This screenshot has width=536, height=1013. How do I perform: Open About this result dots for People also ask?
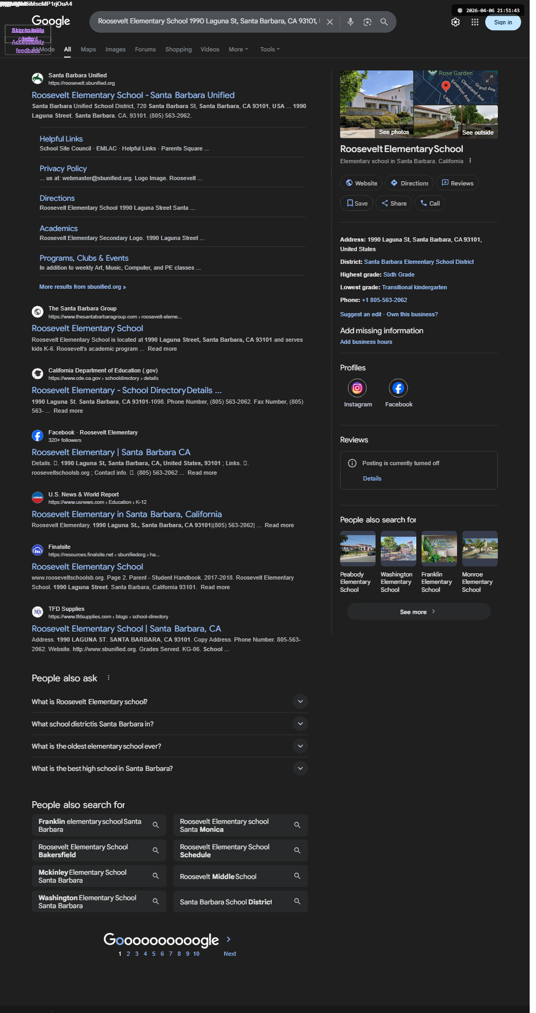point(109,678)
